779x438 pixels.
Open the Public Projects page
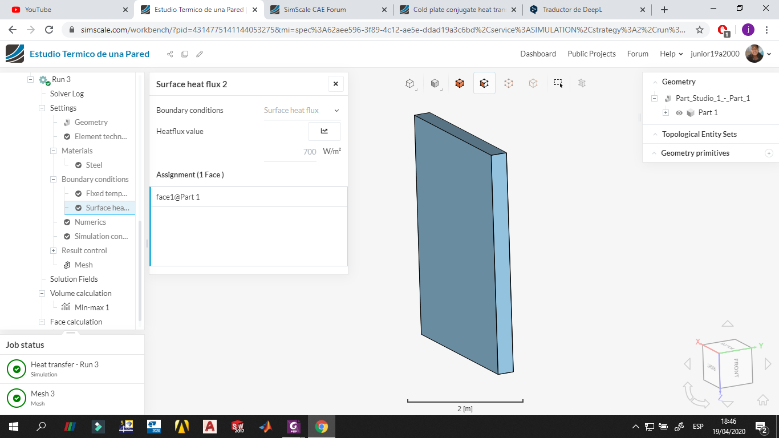[x=591, y=54]
